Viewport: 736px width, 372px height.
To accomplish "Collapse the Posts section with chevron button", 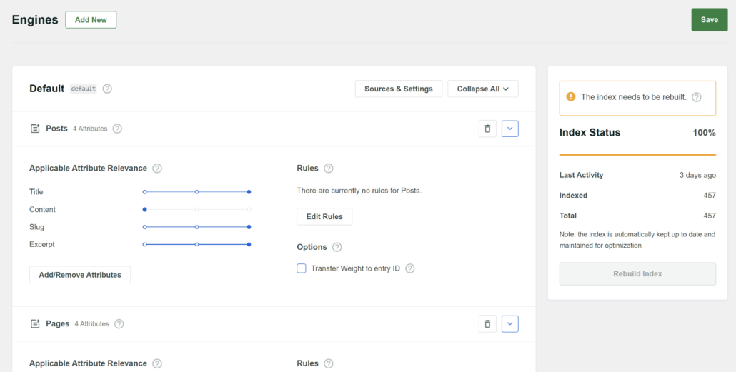I will (x=510, y=129).
